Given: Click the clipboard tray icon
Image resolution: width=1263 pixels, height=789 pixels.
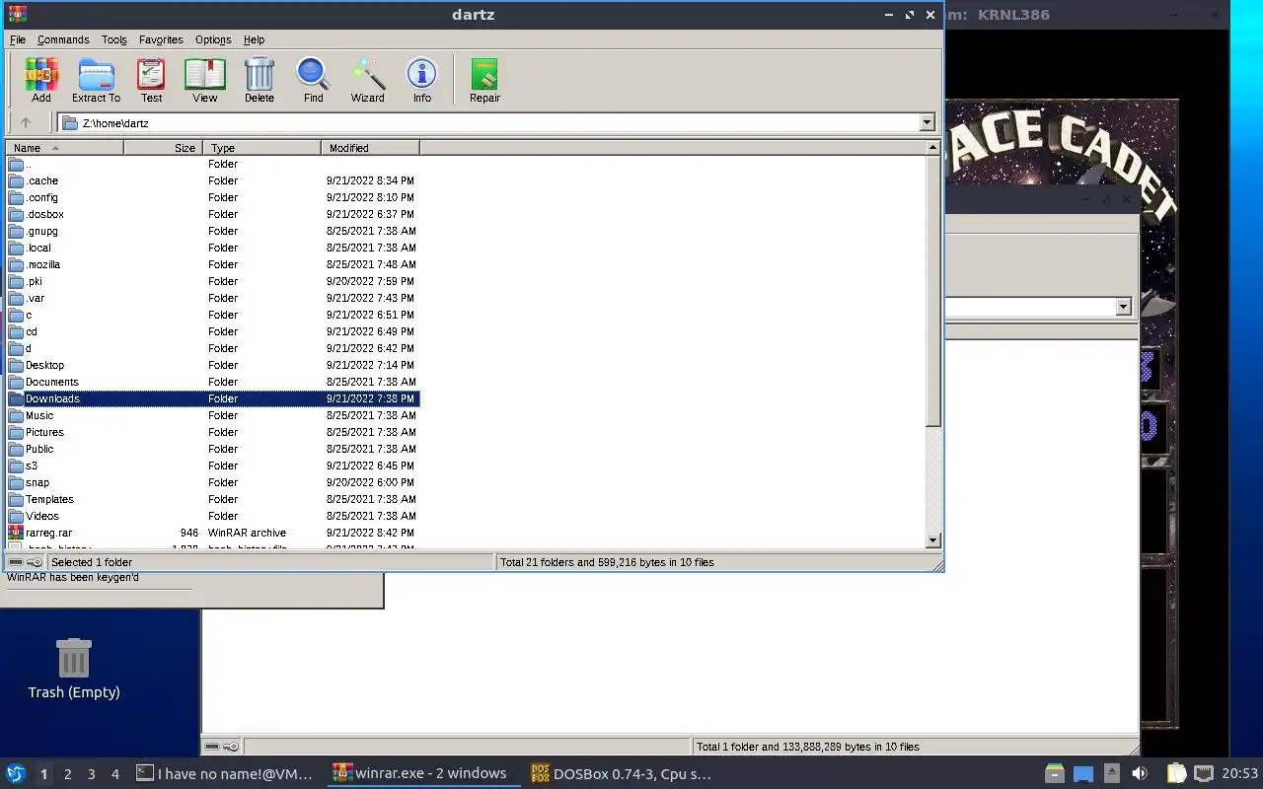Looking at the screenshot, I should point(1175,773).
